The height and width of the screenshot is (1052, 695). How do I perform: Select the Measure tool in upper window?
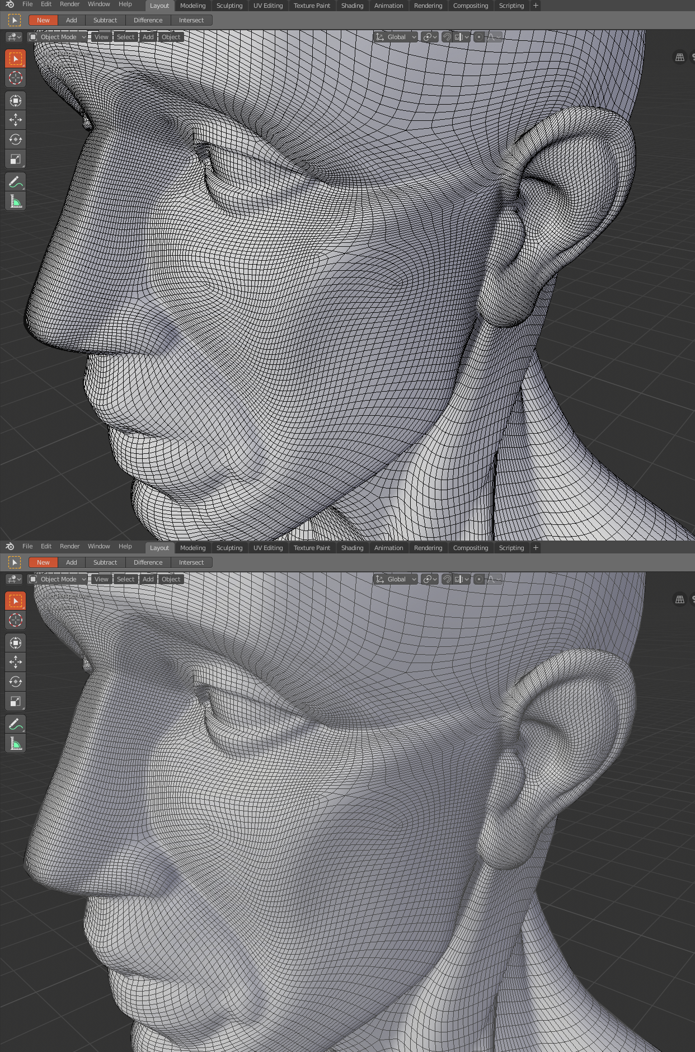pyautogui.click(x=16, y=201)
